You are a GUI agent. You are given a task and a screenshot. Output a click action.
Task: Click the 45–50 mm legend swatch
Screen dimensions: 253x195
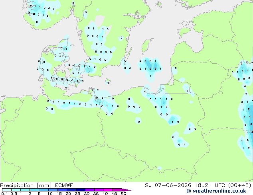[x=117, y=190]
